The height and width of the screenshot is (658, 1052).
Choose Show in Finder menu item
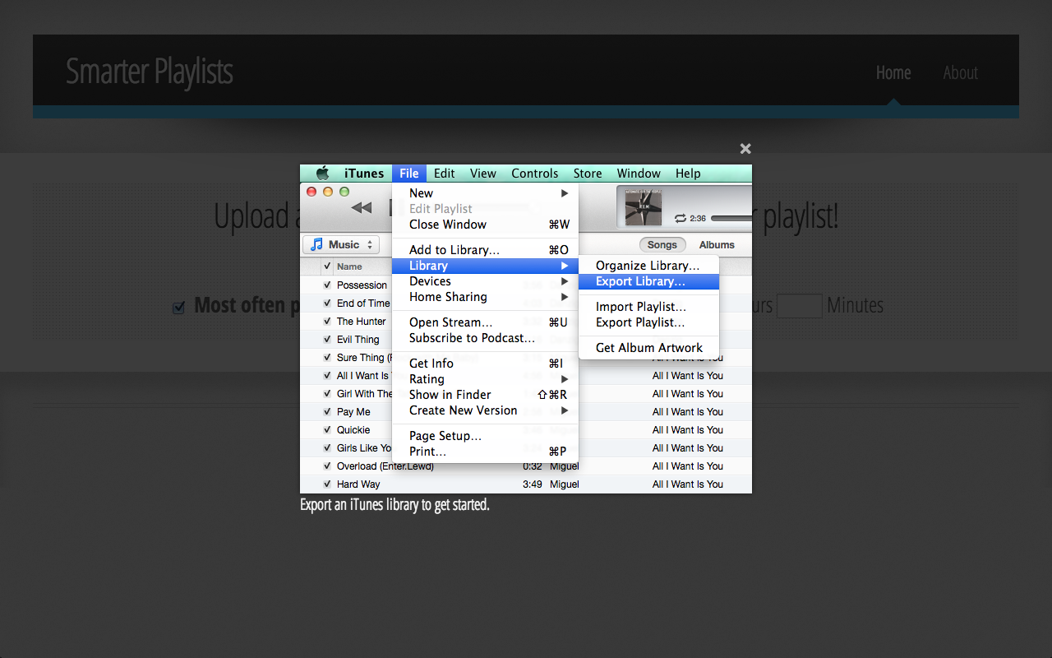pyautogui.click(x=486, y=395)
